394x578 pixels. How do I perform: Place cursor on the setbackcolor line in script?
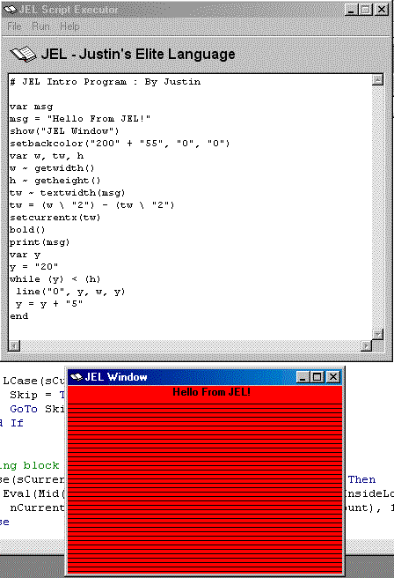coord(120,144)
